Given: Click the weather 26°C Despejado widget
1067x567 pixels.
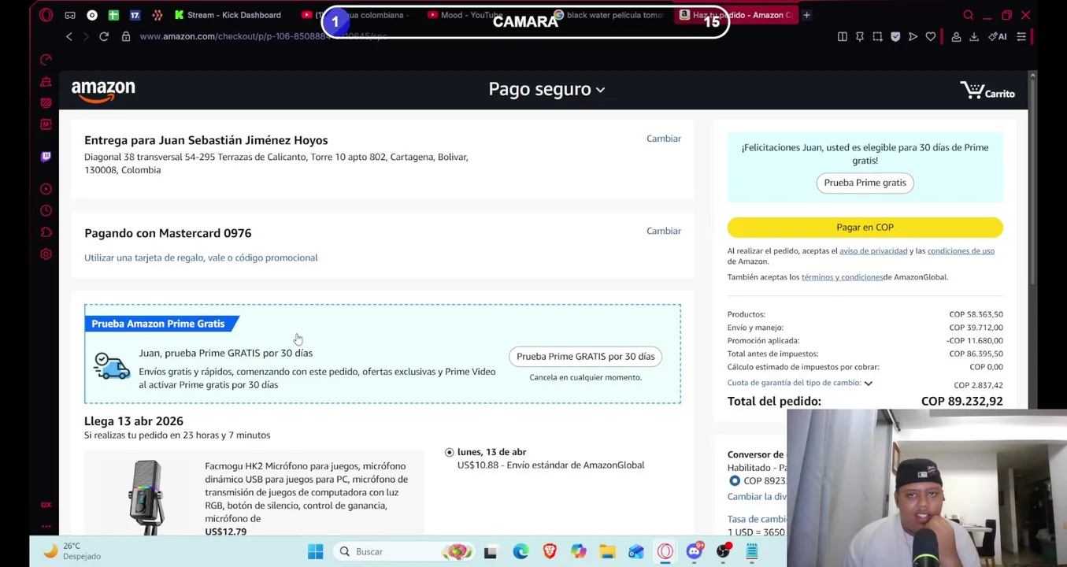Looking at the screenshot, I should [72, 551].
